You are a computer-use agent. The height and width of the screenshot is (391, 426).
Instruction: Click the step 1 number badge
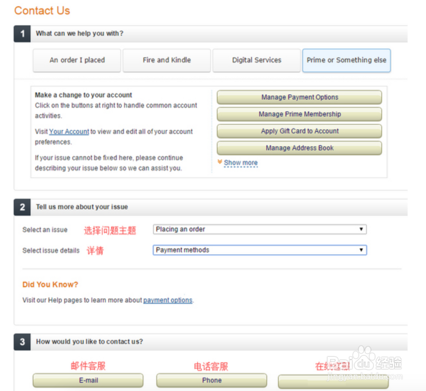point(22,34)
